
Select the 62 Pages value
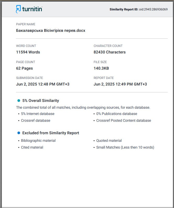[x=24, y=68]
